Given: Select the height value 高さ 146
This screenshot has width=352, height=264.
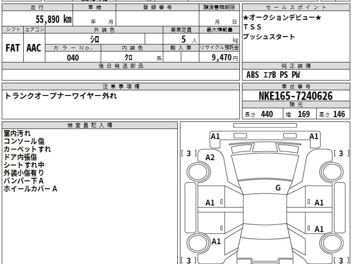Looking at the screenshot, I should [332, 114].
